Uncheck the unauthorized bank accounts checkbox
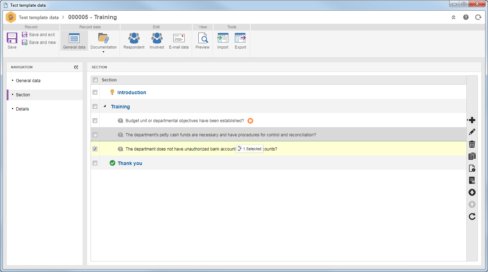The width and height of the screenshot is (488, 272). [95, 149]
